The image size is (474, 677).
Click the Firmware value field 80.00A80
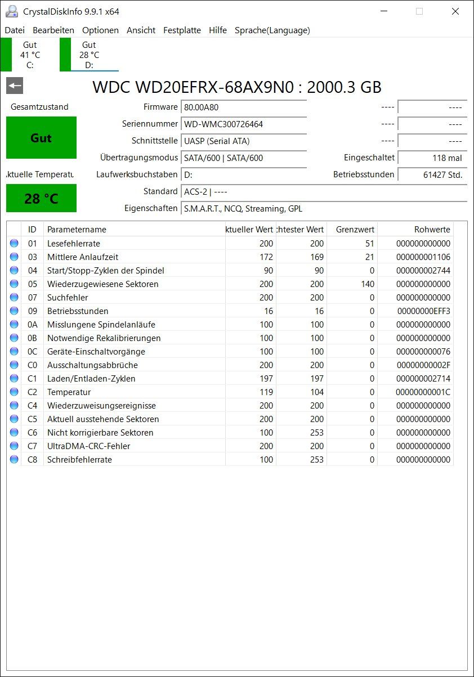244,107
